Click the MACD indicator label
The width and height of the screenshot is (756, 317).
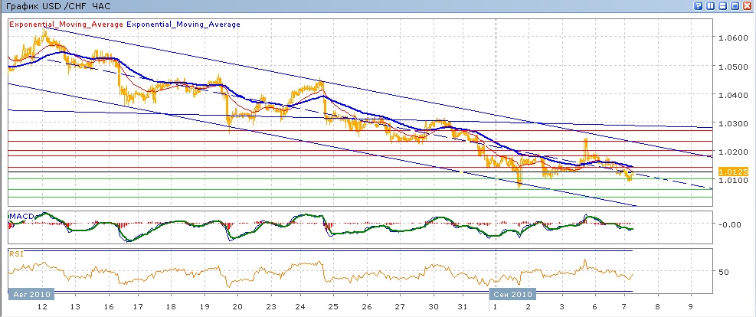(21, 217)
